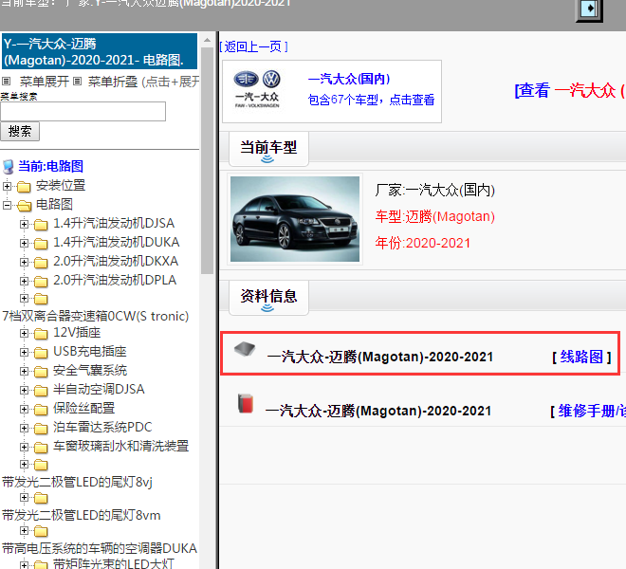Select the 车窗玻璃刮水和清洗装置 tree item

pos(121,446)
